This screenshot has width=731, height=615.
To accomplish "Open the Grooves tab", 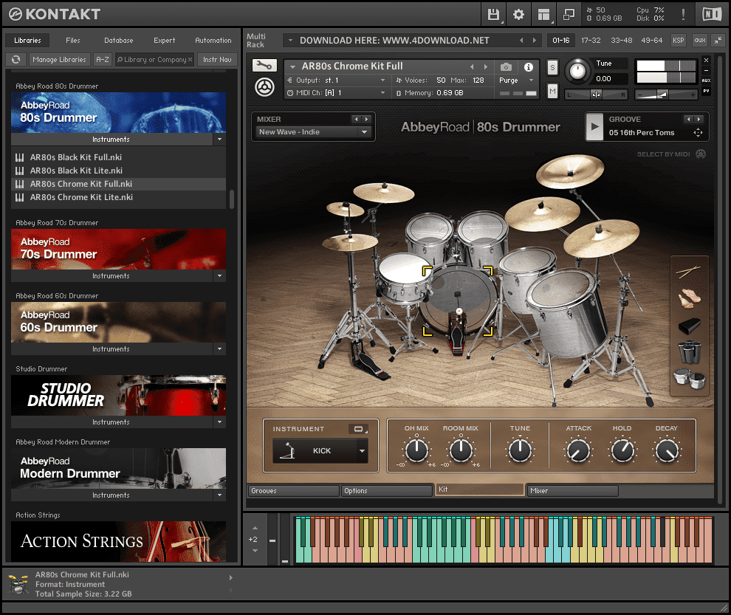I will 293,491.
